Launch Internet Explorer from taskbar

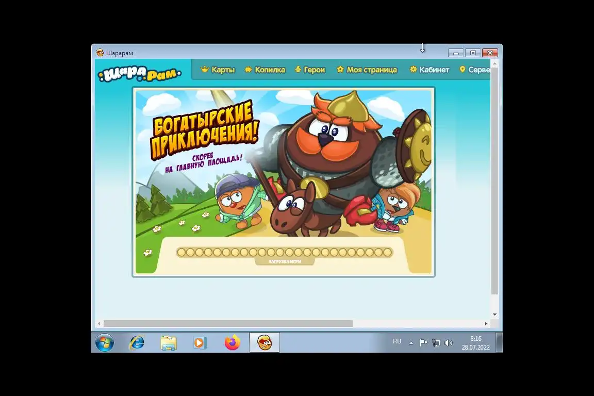click(137, 343)
